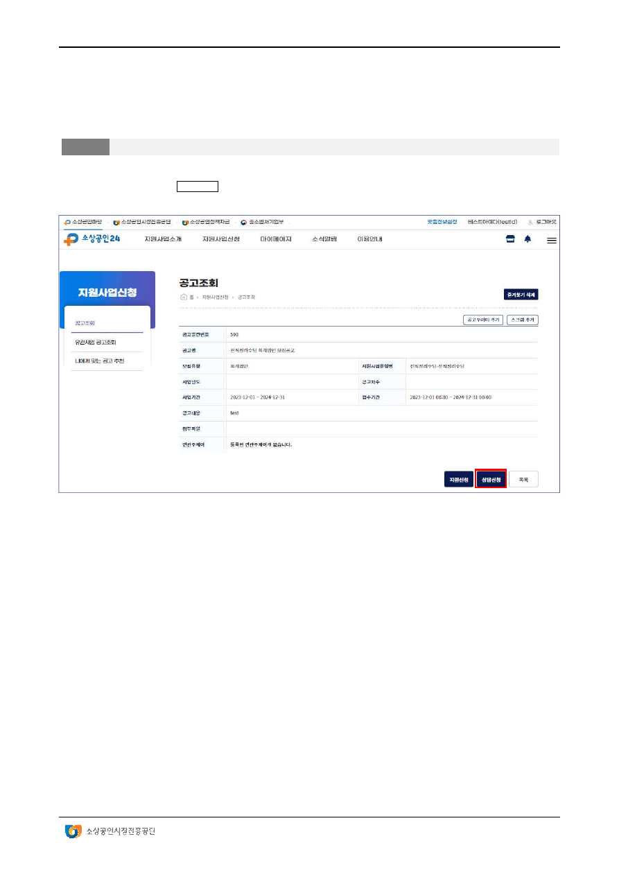The width and height of the screenshot is (619, 875).
Task: Click the 소상공인24 logo
Action: pos(92,239)
